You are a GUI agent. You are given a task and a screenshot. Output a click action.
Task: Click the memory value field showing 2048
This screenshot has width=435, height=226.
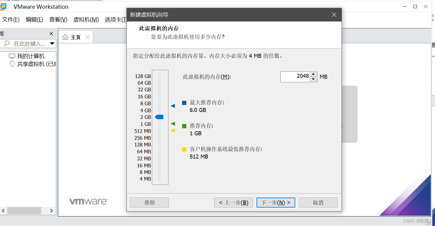tap(295, 77)
